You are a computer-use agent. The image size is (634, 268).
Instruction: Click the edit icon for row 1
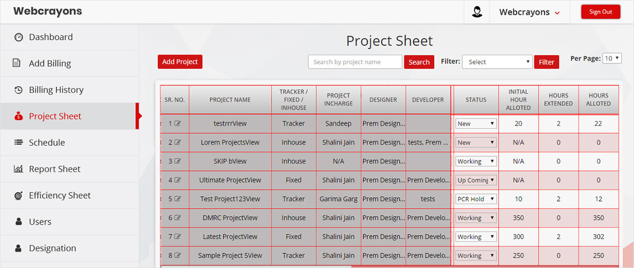point(178,124)
